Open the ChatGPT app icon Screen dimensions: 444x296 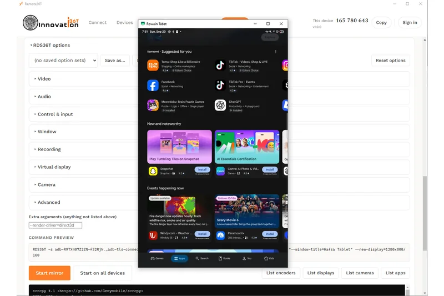(220, 106)
